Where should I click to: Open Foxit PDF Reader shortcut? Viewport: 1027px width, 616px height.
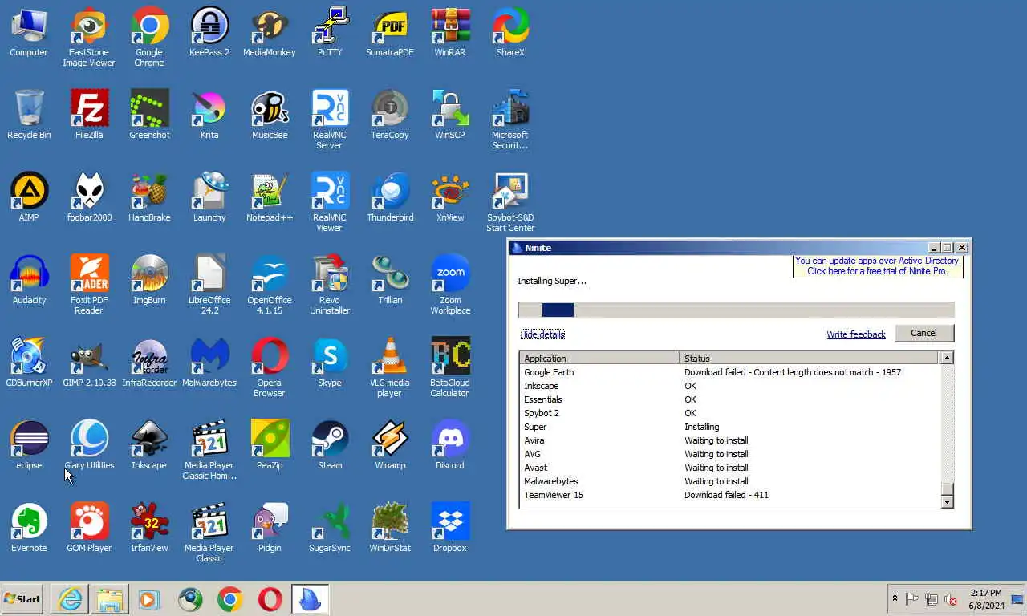[x=89, y=285]
